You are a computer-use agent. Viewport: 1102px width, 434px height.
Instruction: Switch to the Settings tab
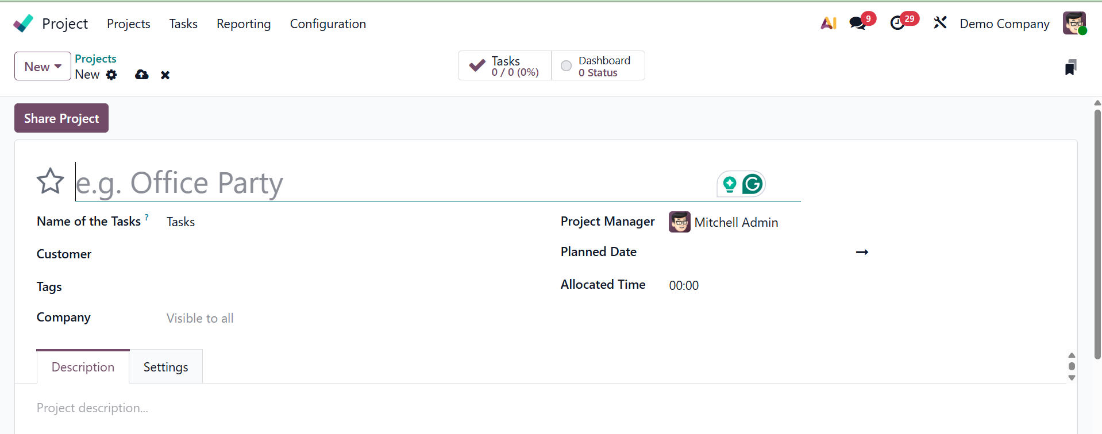click(x=165, y=367)
